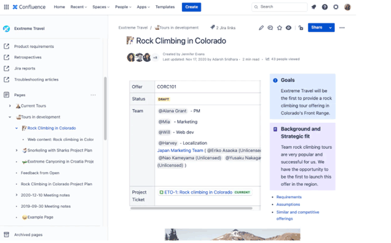The height and width of the screenshot is (243, 391).
Task: Click the table horizontal scrollbar
Action: 191,208
